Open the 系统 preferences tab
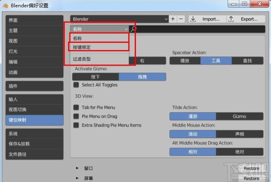Image resolution: width=271 pixels, height=182 pixels. 34,134
